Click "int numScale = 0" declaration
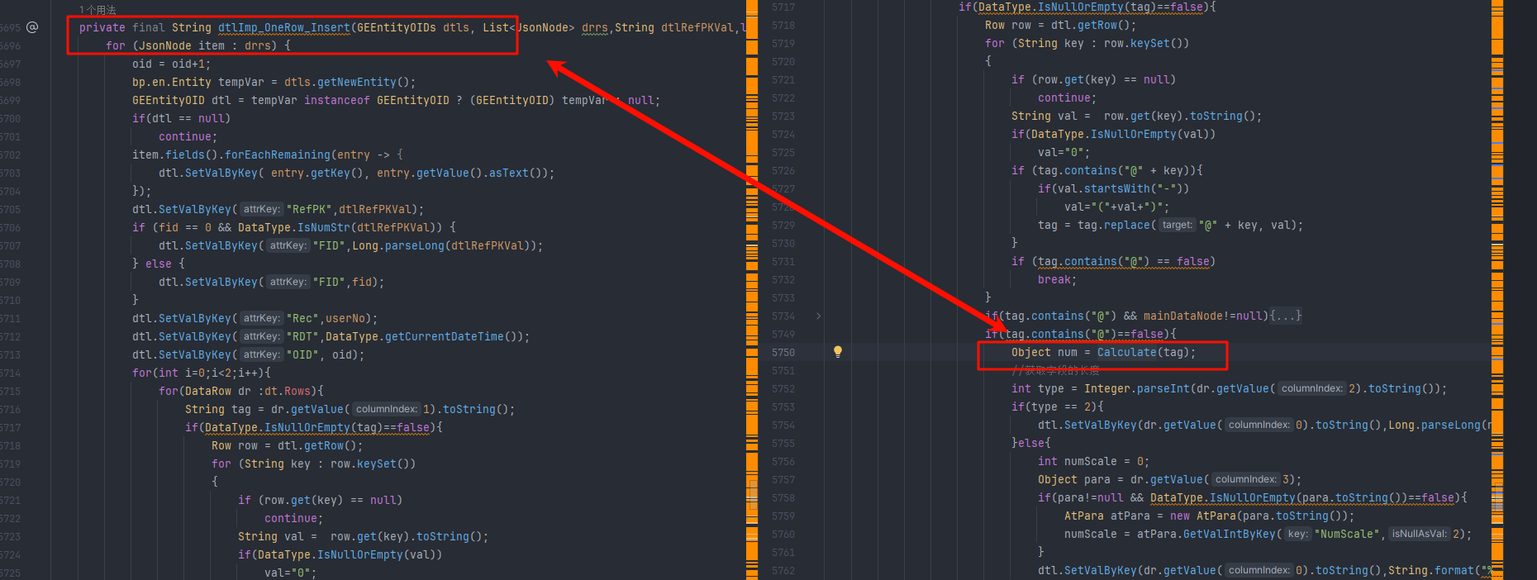This screenshot has height=580, width=1537. pos(1094,461)
